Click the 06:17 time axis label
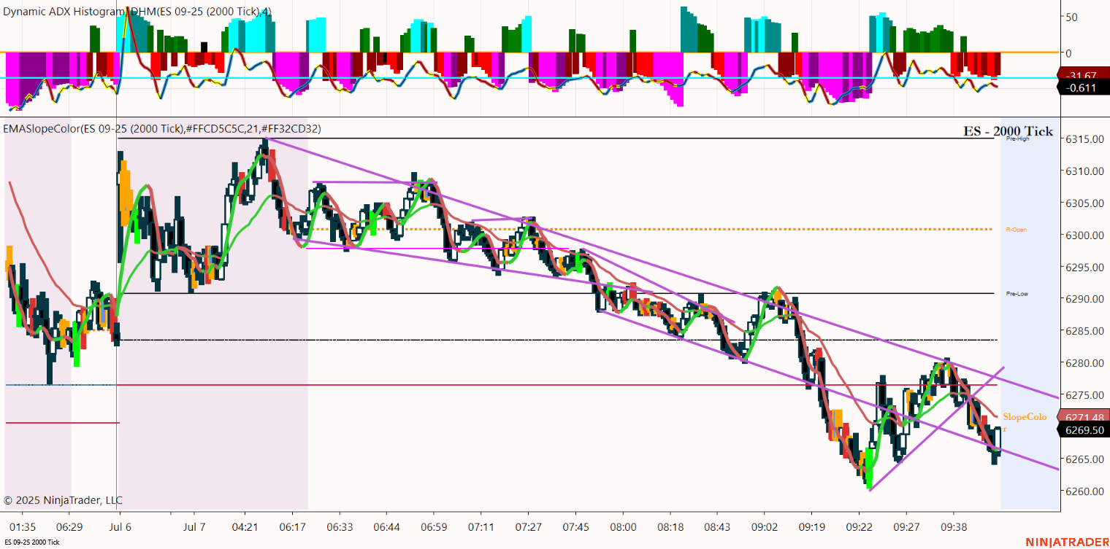1110x549 pixels. click(x=292, y=526)
